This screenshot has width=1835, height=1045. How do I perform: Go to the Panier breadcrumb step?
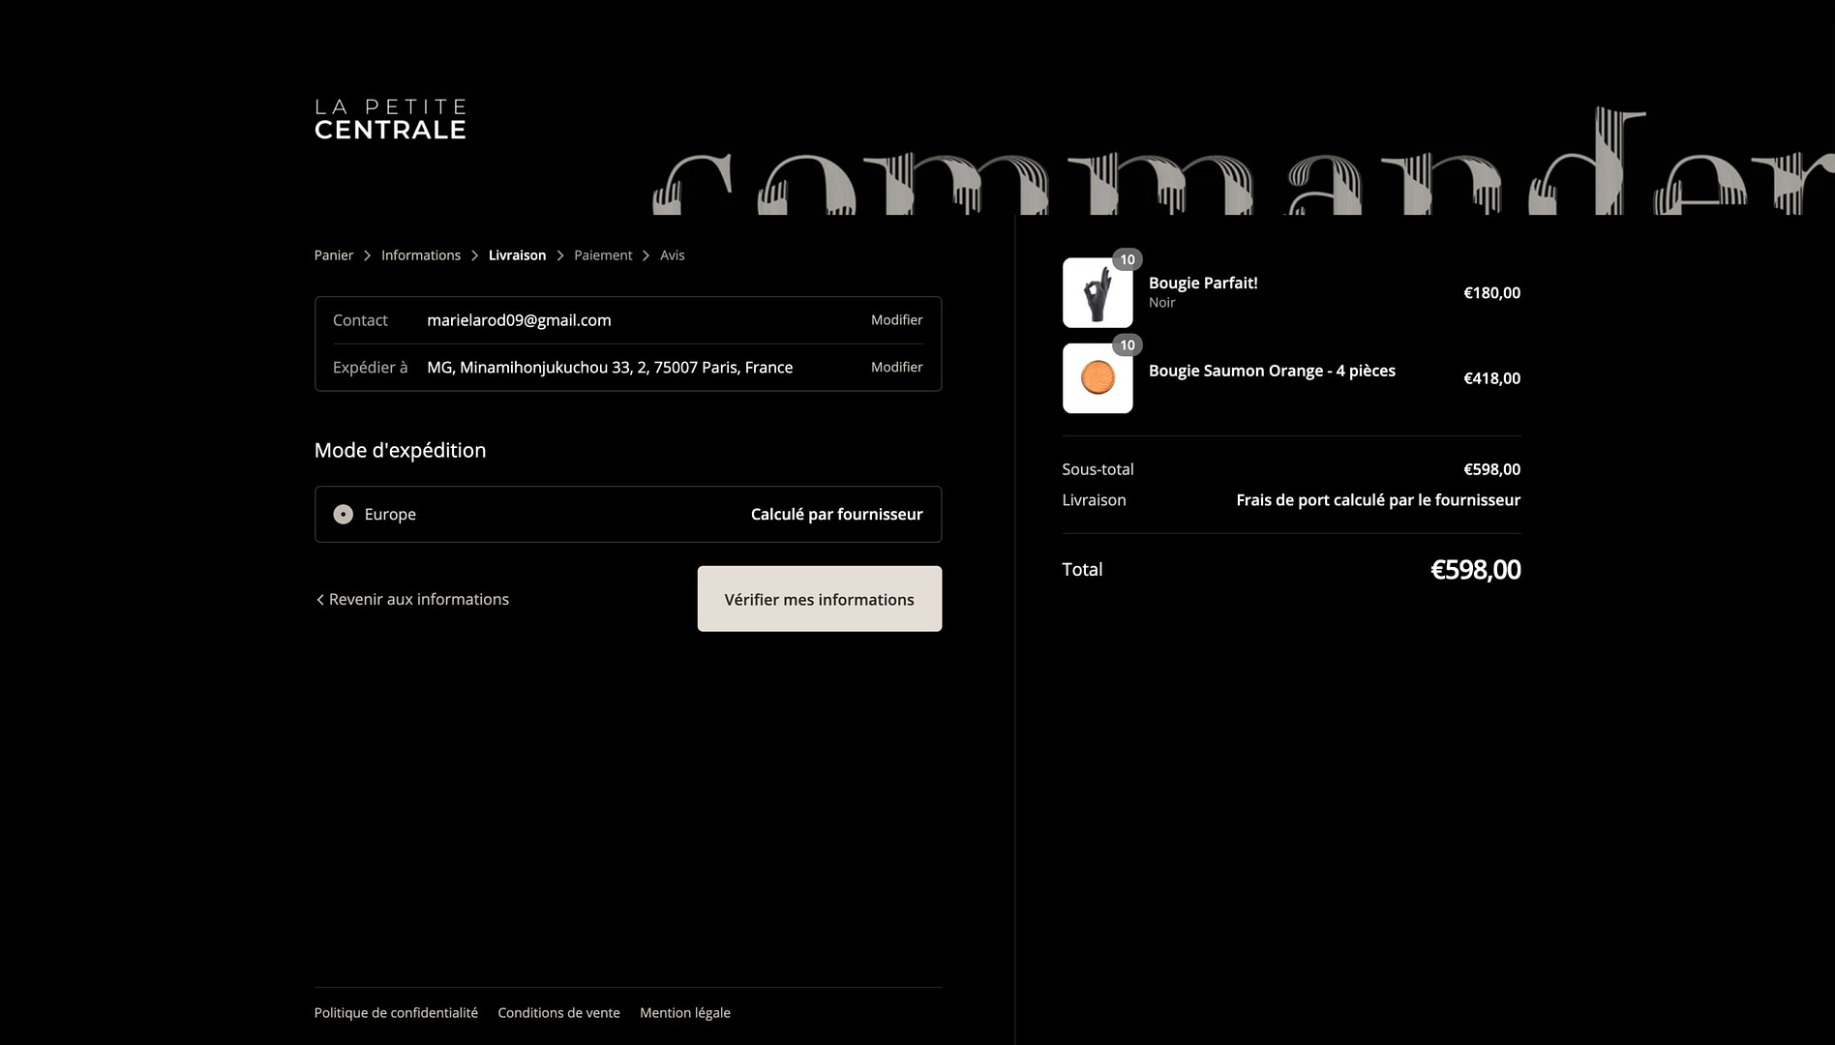(333, 255)
